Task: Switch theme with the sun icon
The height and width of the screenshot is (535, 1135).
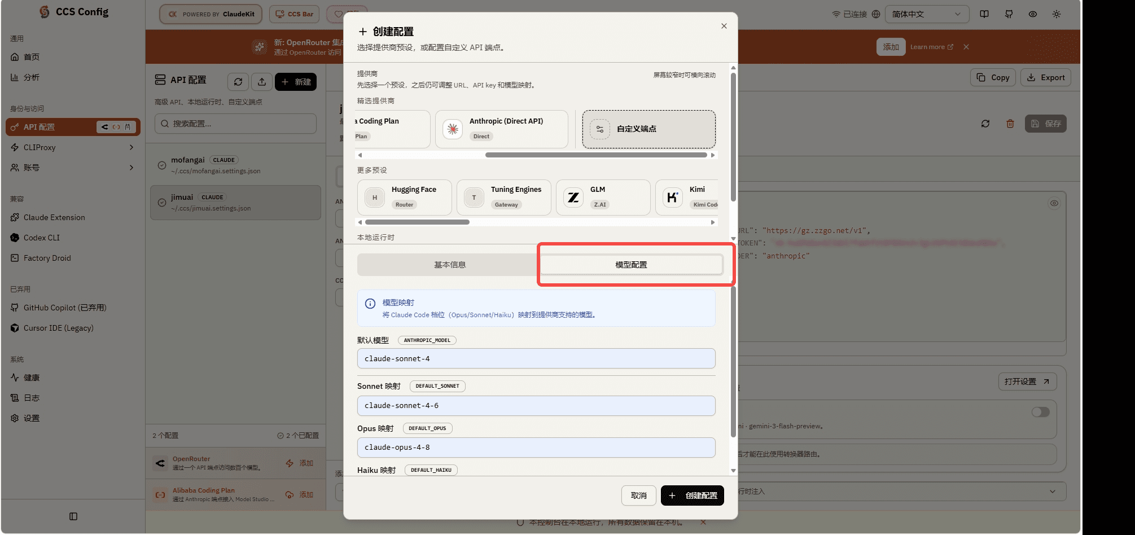Action: click(x=1057, y=14)
